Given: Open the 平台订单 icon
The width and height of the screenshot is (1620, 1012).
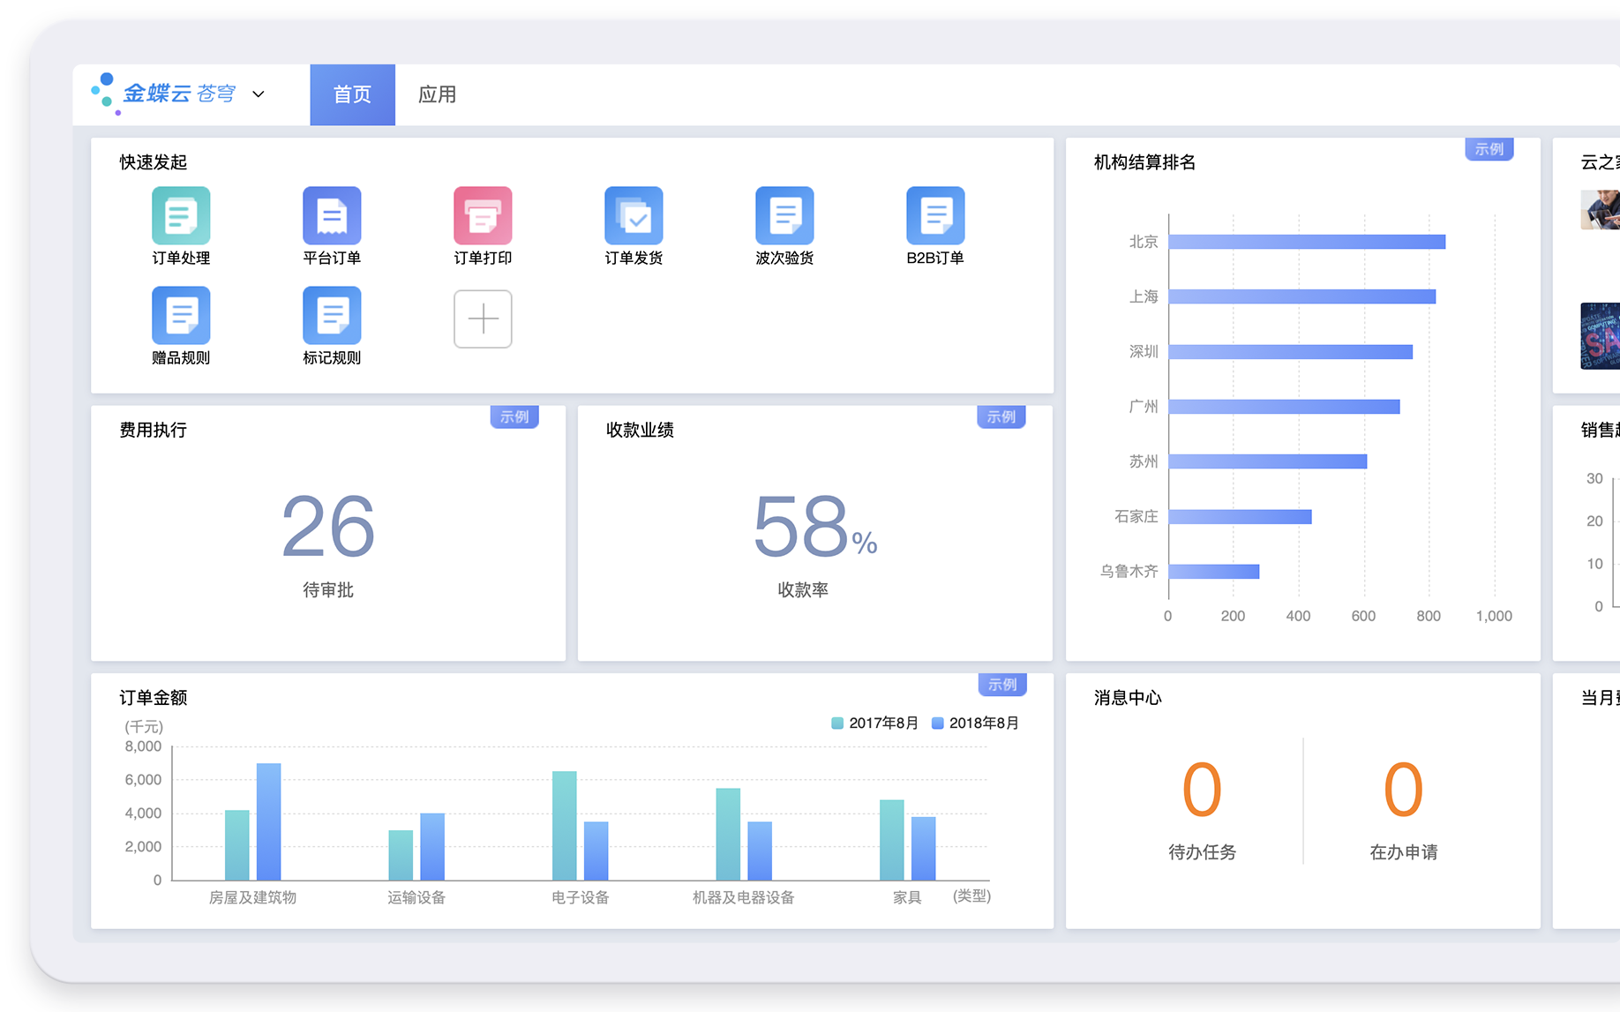Looking at the screenshot, I should click(332, 216).
